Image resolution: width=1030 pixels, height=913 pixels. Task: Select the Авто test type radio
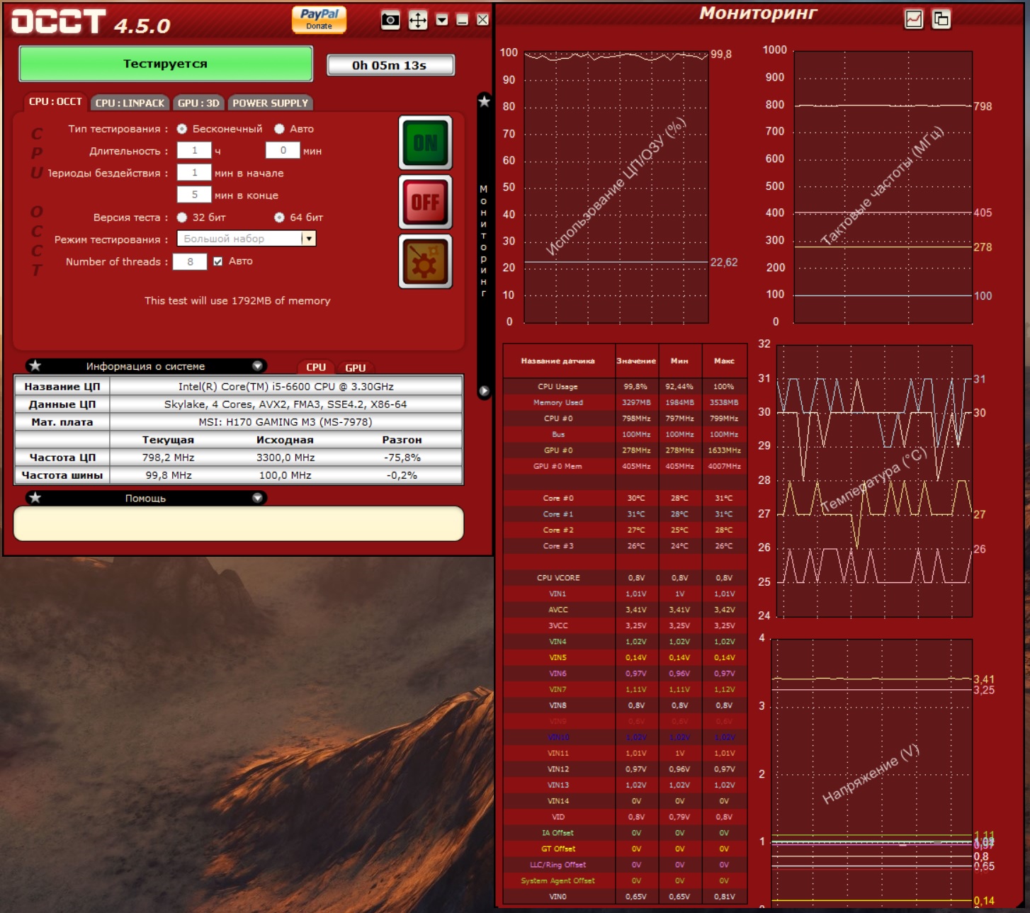pos(279,129)
